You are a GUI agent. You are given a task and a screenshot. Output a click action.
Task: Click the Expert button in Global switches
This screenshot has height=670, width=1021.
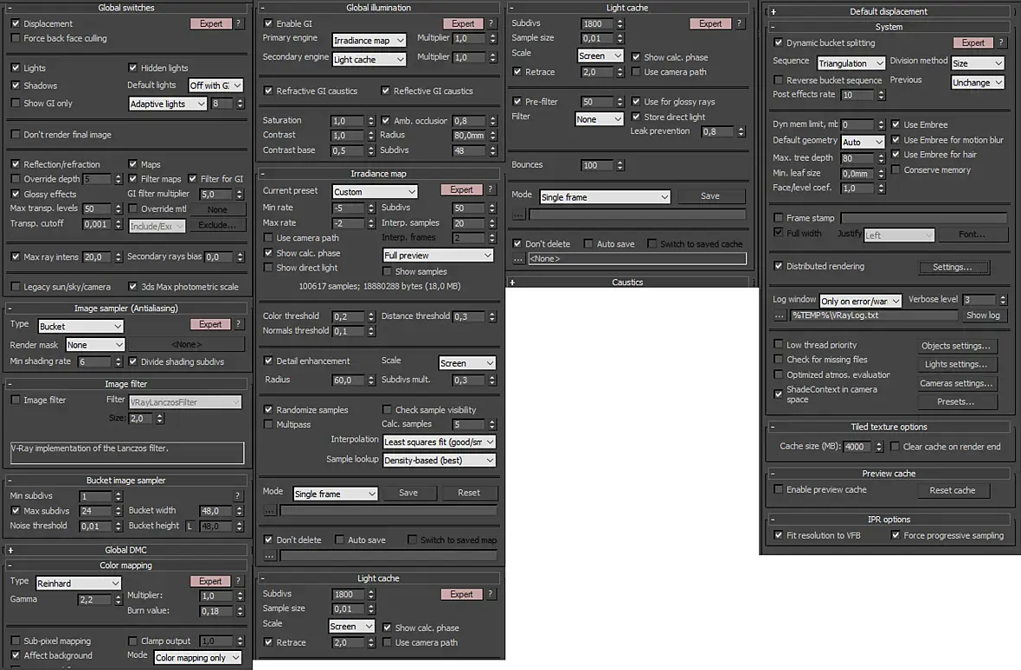[x=211, y=23]
